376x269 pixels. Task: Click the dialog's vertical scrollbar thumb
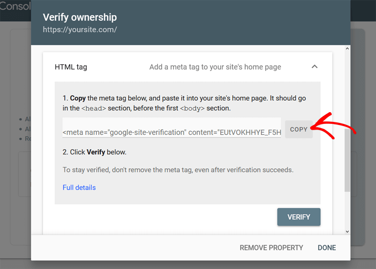pyautogui.click(x=347, y=159)
